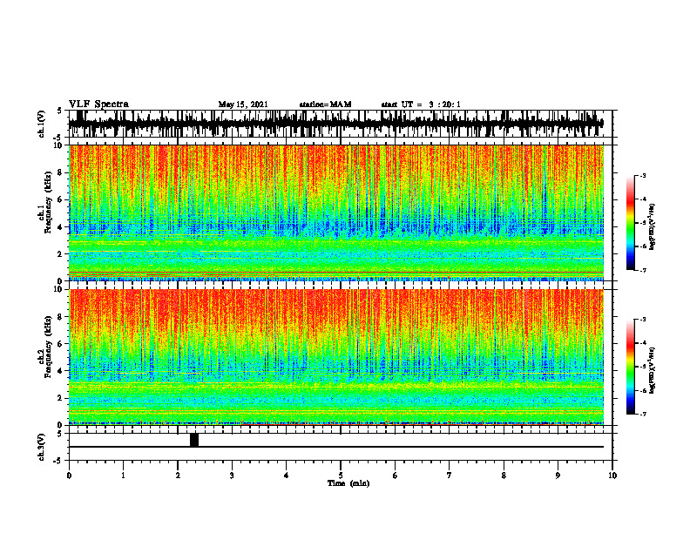Click the "-7" label on ch.2 color bar

click(x=643, y=415)
